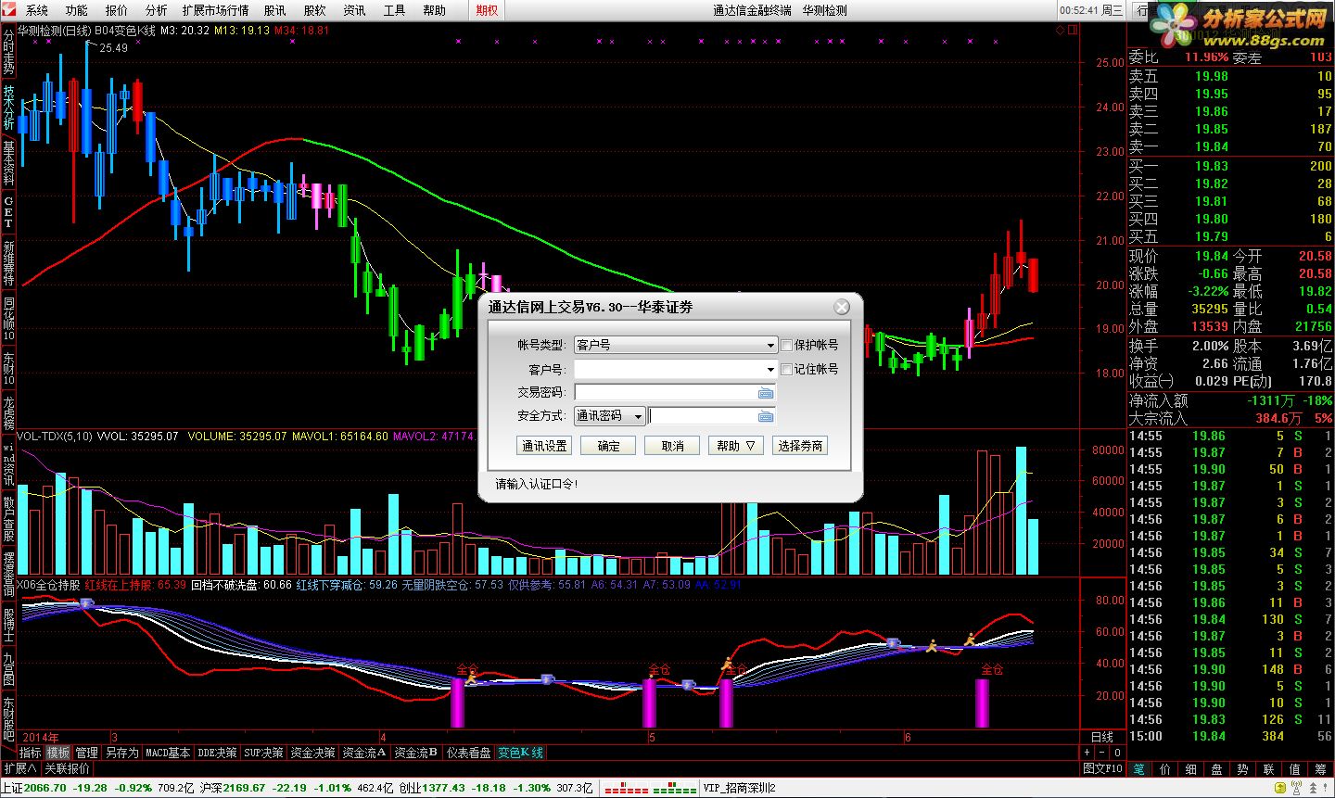Open the 分析 menu

157,10
